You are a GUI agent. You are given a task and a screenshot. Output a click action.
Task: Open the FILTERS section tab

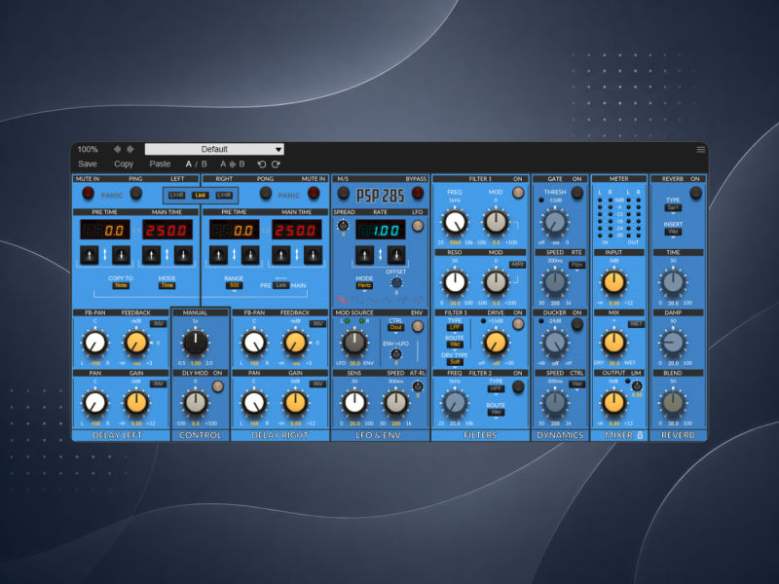tap(480, 435)
